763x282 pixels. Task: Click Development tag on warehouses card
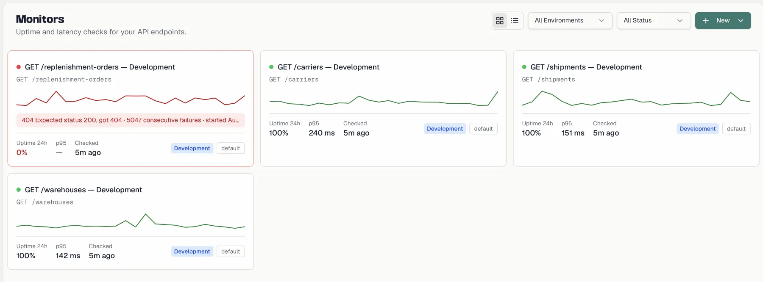point(192,252)
